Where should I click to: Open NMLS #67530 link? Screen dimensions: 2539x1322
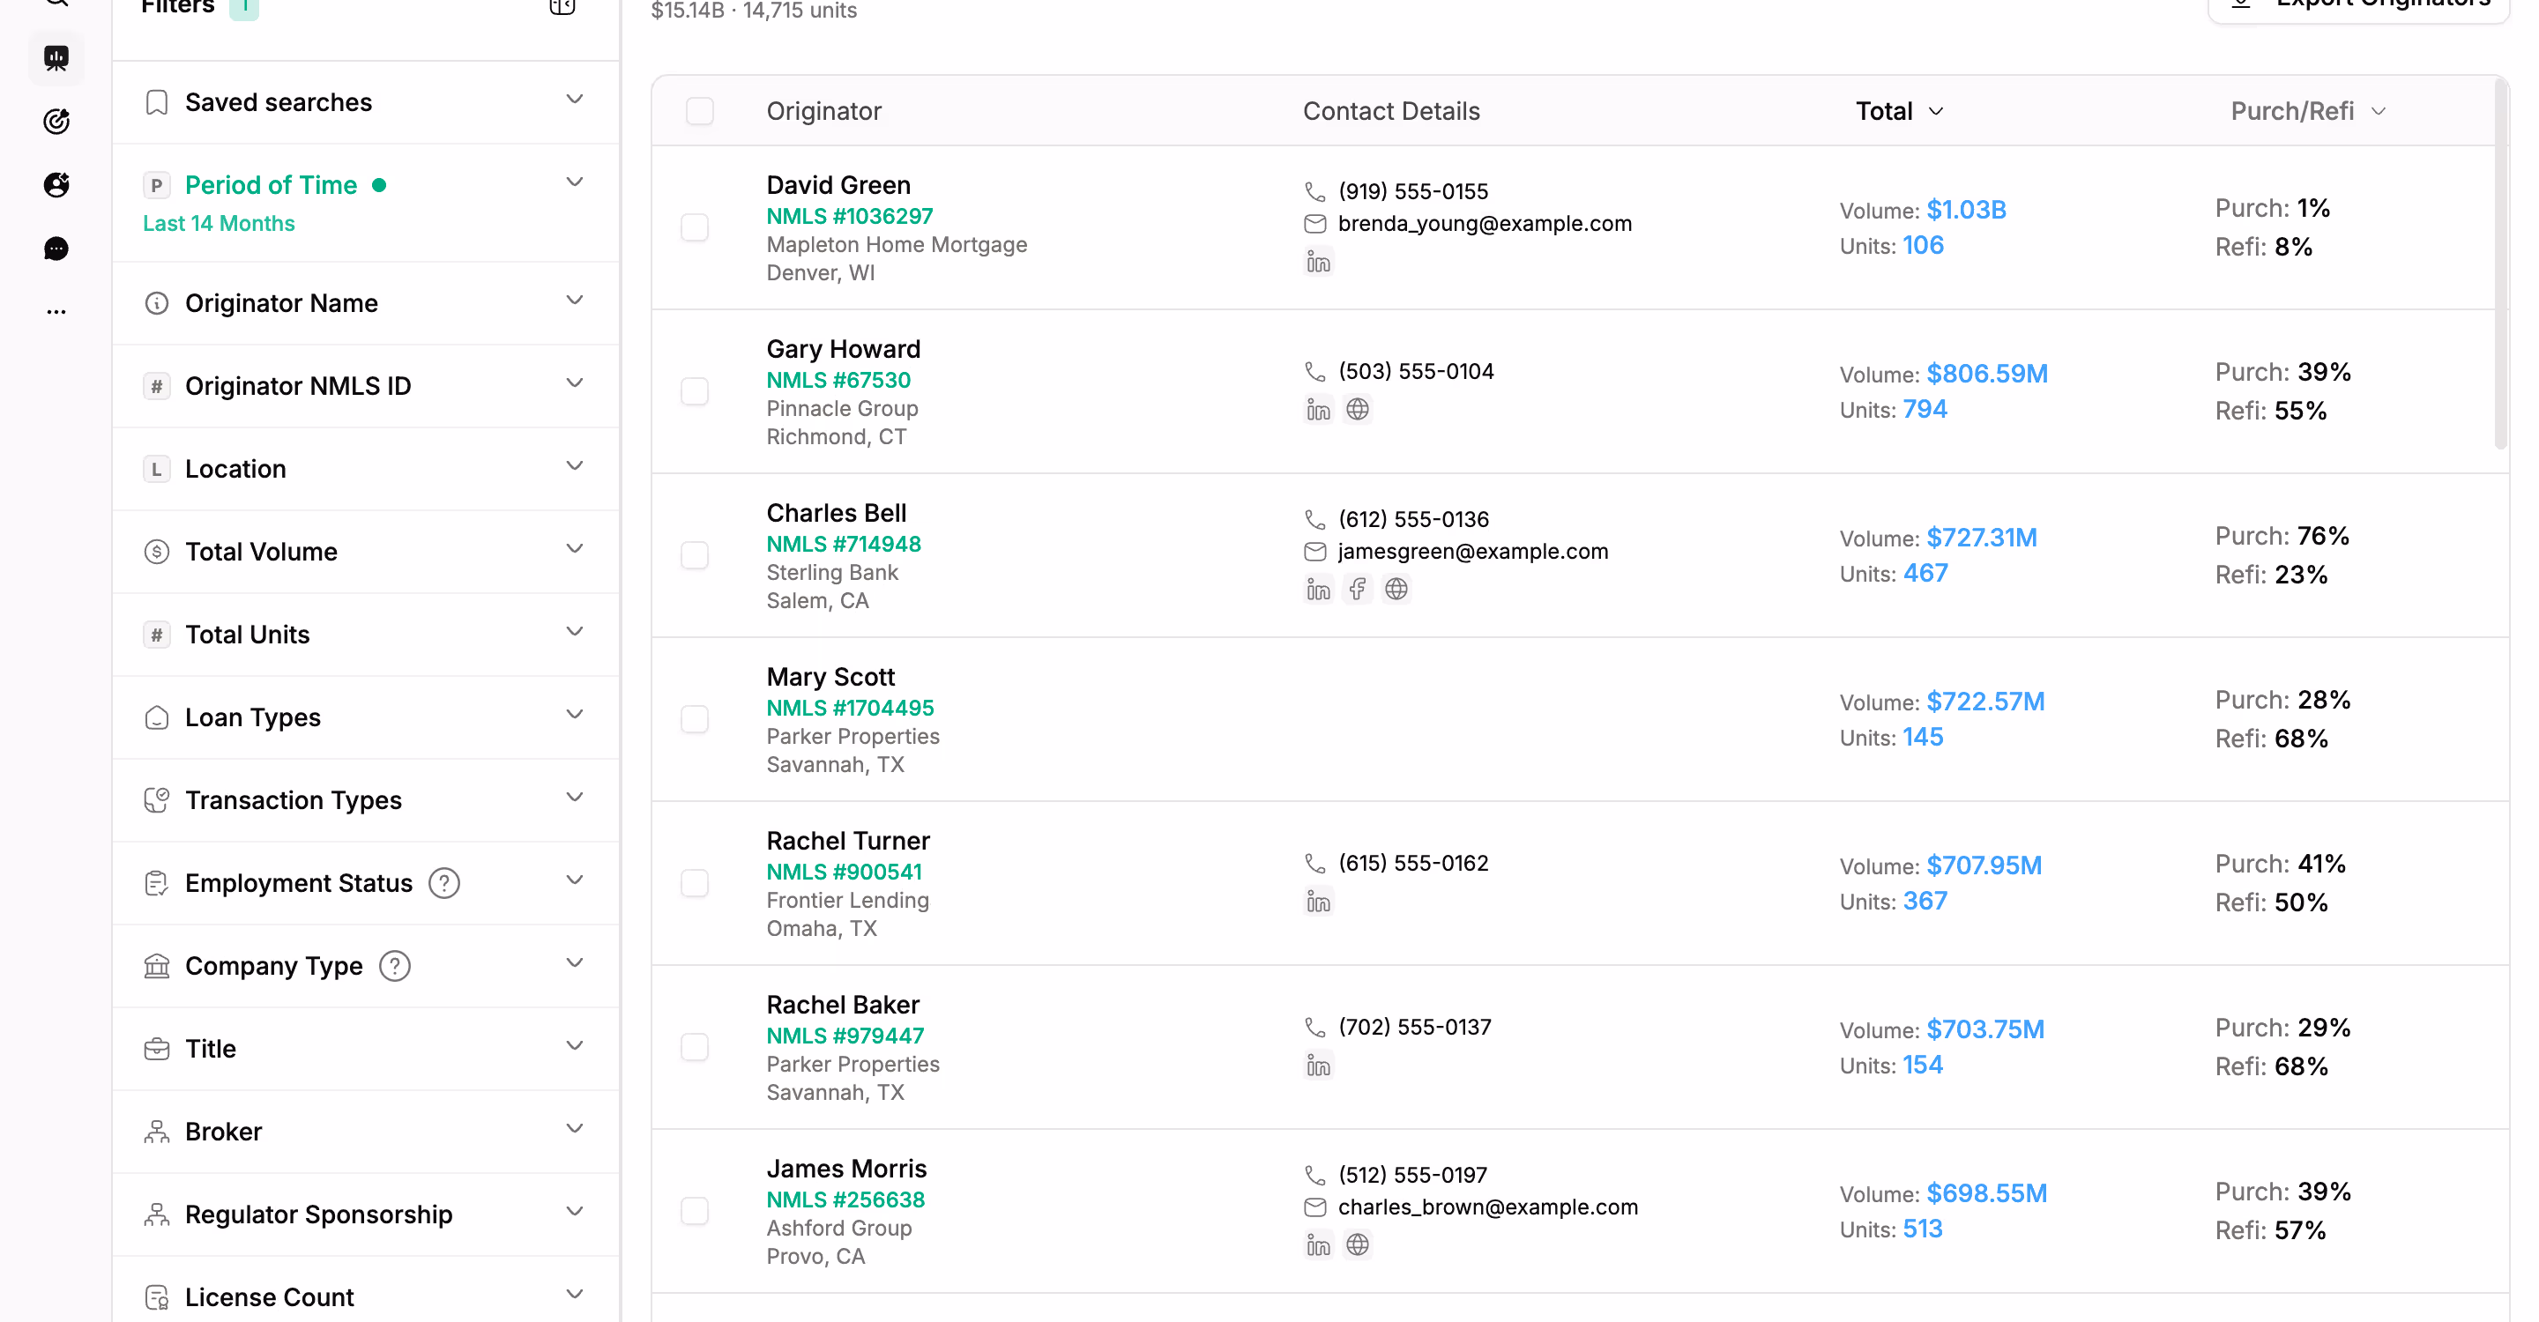click(838, 380)
